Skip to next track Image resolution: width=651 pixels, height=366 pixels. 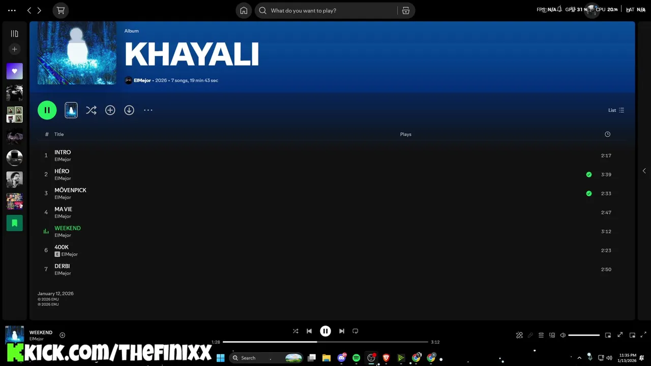point(342,331)
